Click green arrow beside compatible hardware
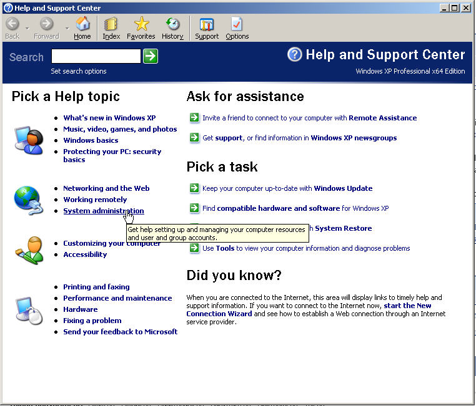The width and height of the screenshot is (476, 406). pyautogui.click(x=194, y=208)
